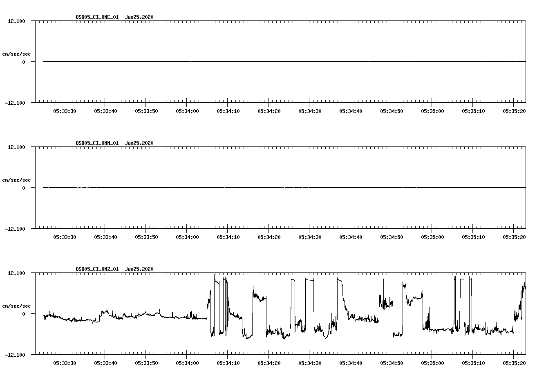This screenshot has width=555, height=378.
Task: Click the 05:34:00 time label under HNN plot
Action: click(x=187, y=237)
